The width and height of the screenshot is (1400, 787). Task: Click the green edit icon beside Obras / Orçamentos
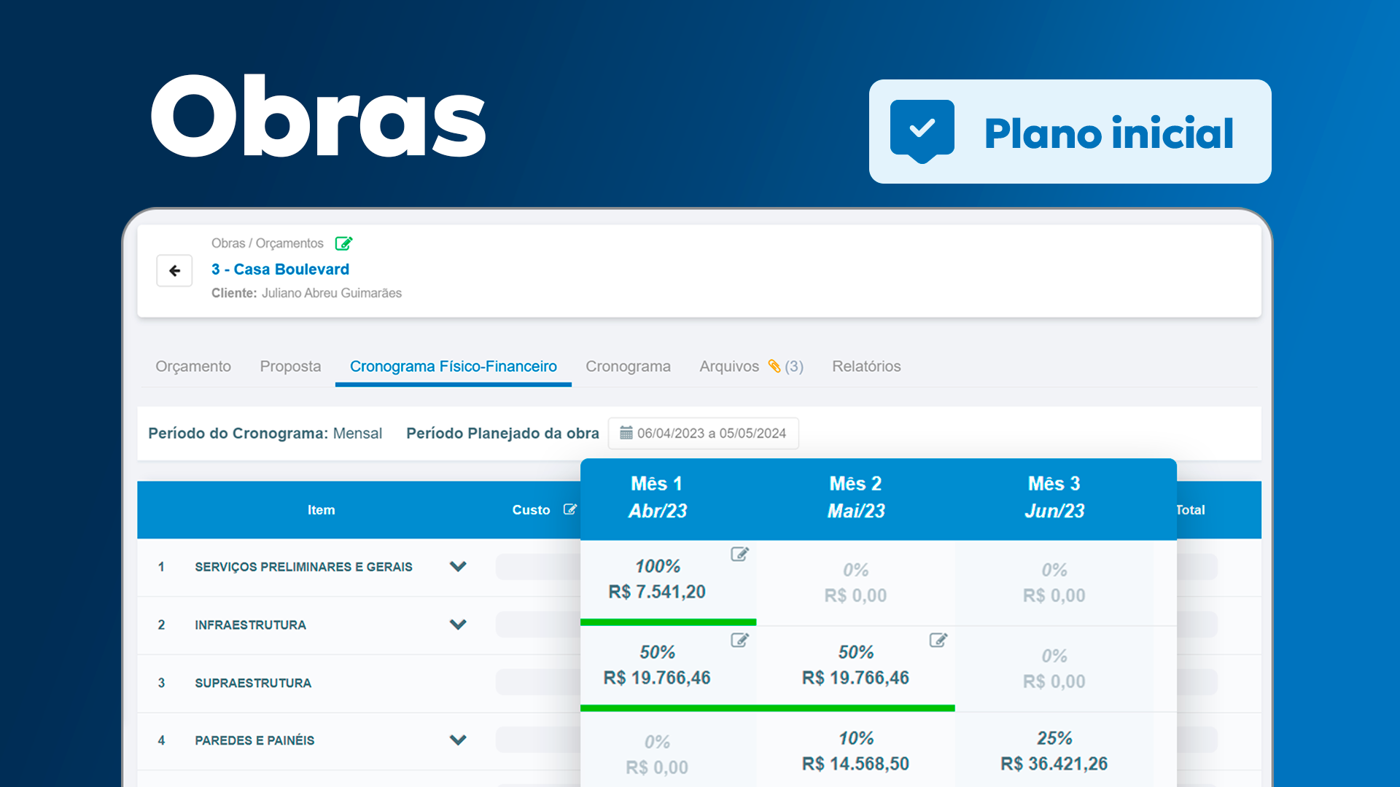click(343, 243)
